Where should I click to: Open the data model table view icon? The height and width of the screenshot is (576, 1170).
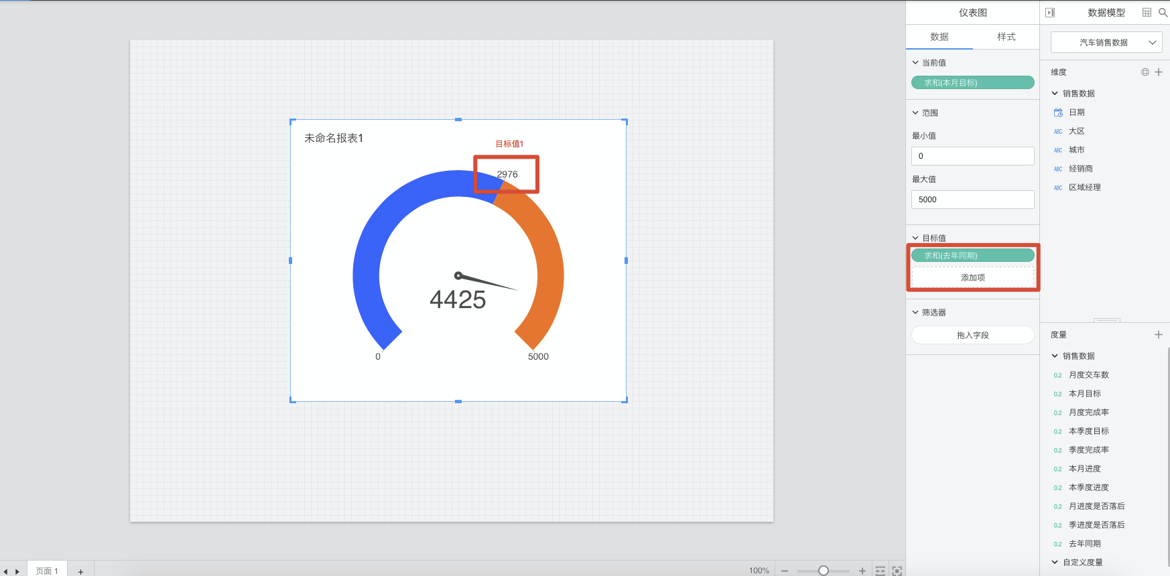point(1147,13)
